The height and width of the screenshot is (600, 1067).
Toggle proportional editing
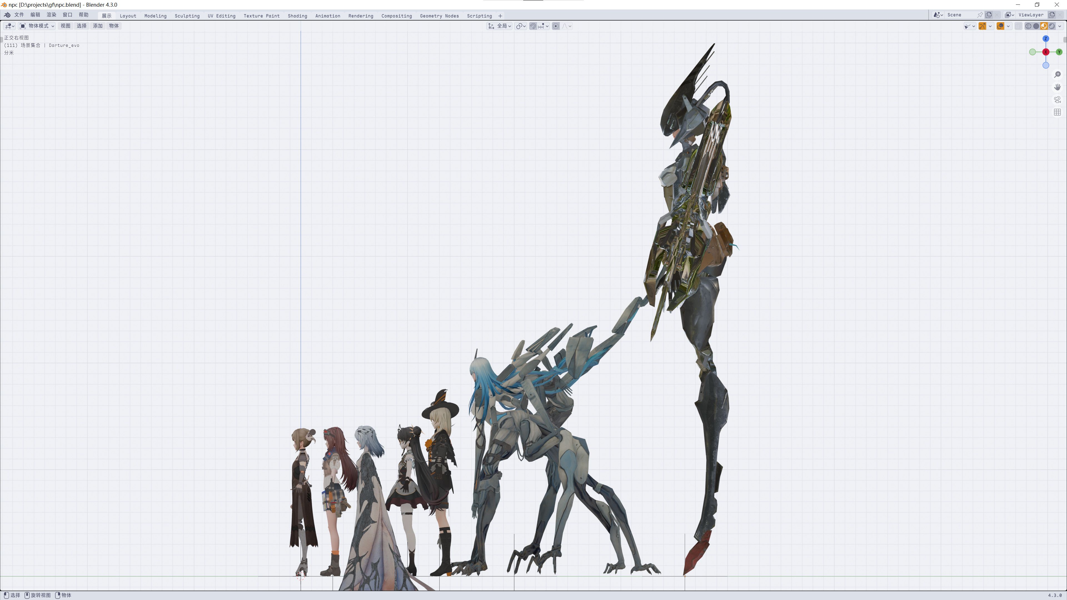[x=556, y=26]
